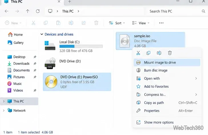
Task: Select Mount image to drive
Action: 167,62
